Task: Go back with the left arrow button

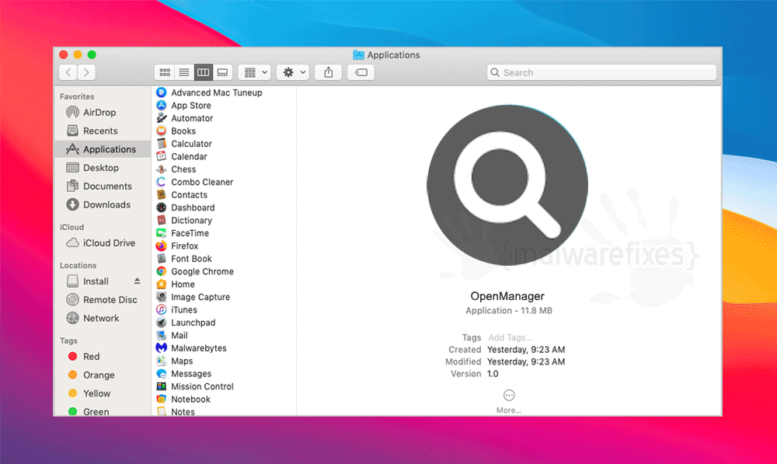Action: 68,72
